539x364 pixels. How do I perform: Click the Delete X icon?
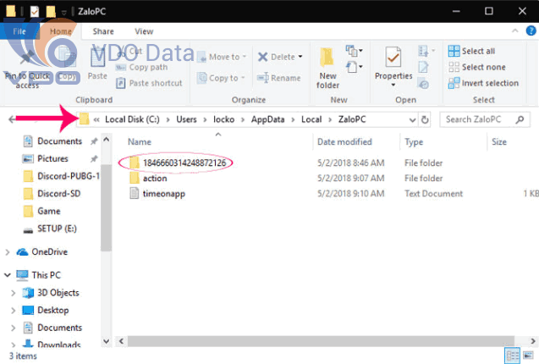pyautogui.click(x=263, y=57)
